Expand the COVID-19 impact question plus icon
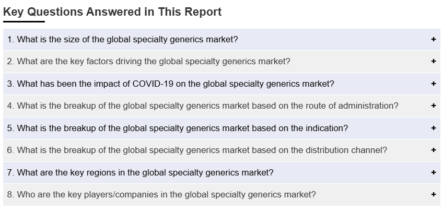The image size is (443, 211). pos(434,84)
